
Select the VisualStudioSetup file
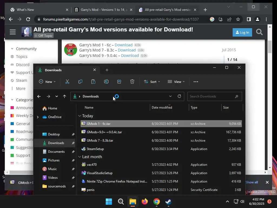[161, 173]
